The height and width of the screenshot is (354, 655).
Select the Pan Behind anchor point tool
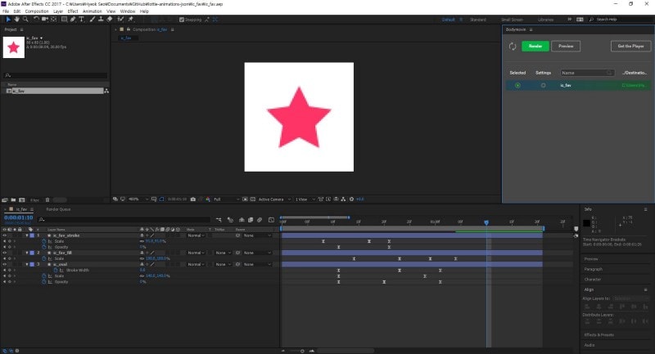53,19
